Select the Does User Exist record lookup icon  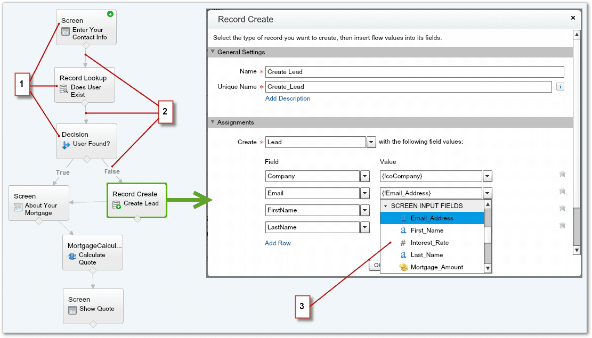tap(64, 89)
